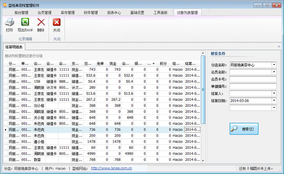Open the second empty date dropdown below 结算日期

(x=274, y=107)
